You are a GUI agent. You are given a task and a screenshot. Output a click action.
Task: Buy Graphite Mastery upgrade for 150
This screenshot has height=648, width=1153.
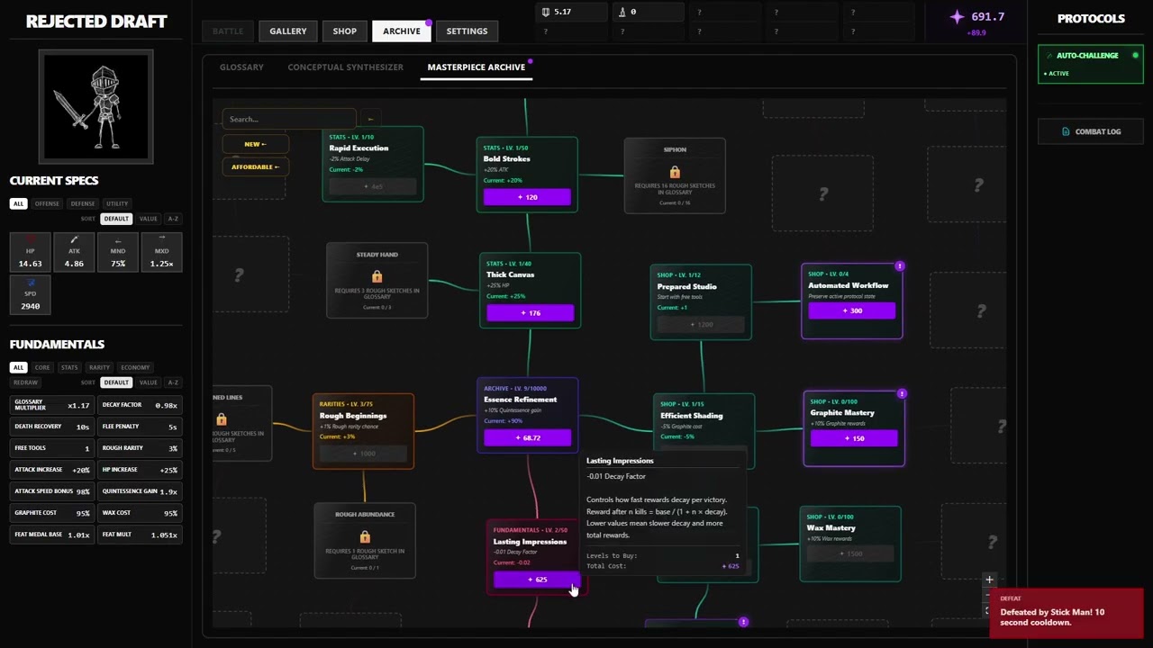click(x=854, y=438)
